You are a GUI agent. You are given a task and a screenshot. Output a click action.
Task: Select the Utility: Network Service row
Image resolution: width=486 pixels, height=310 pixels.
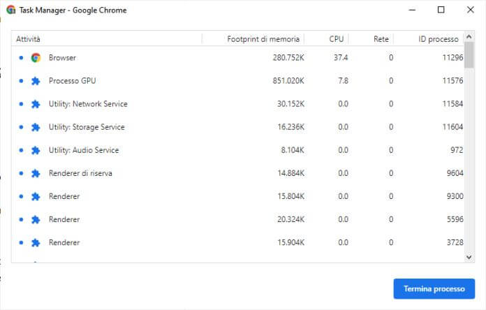pos(238,104)
